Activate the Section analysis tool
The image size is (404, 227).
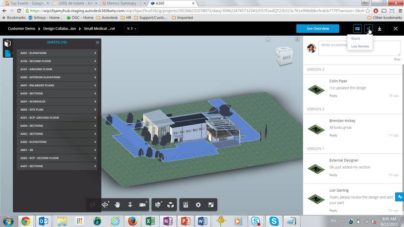[x=158, y=204]
